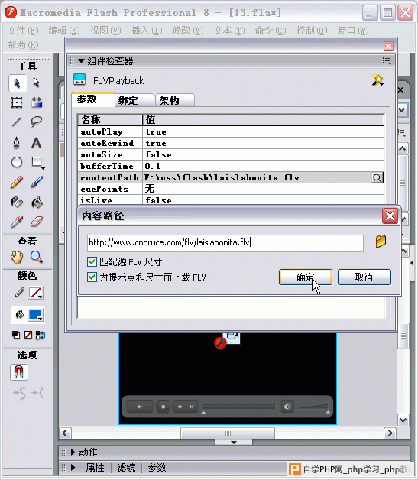Select the Lasso tool
Image resolution: width=418 pixels, height=480 pixels.
pyautogui.click(x=37, y=122)
